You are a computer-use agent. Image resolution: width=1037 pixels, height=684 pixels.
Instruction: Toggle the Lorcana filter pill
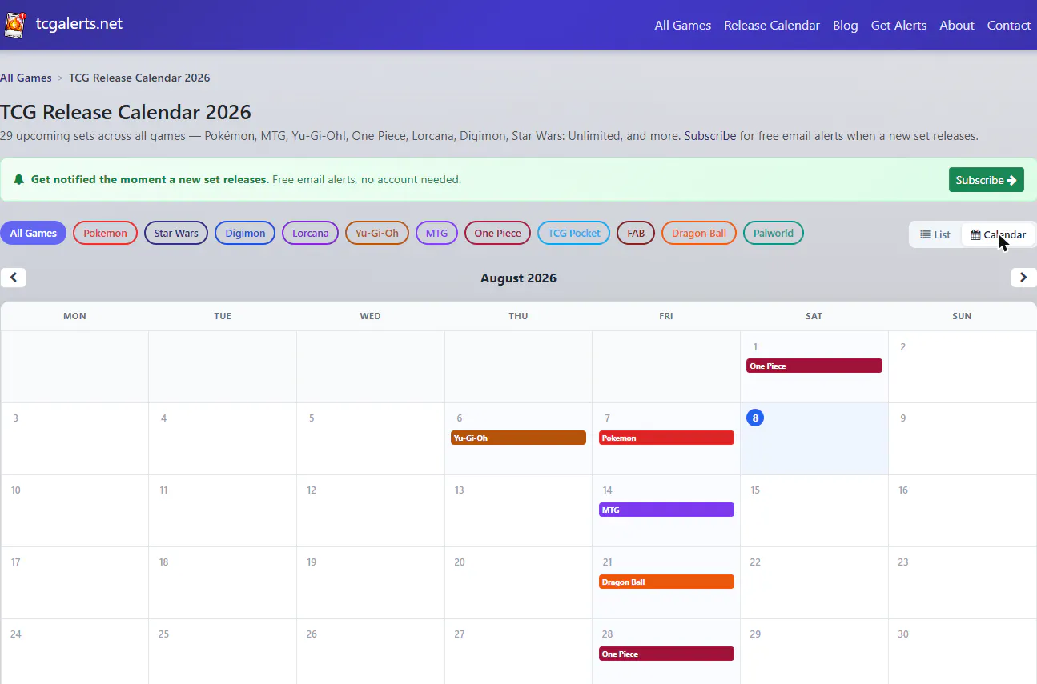[310, 234]
